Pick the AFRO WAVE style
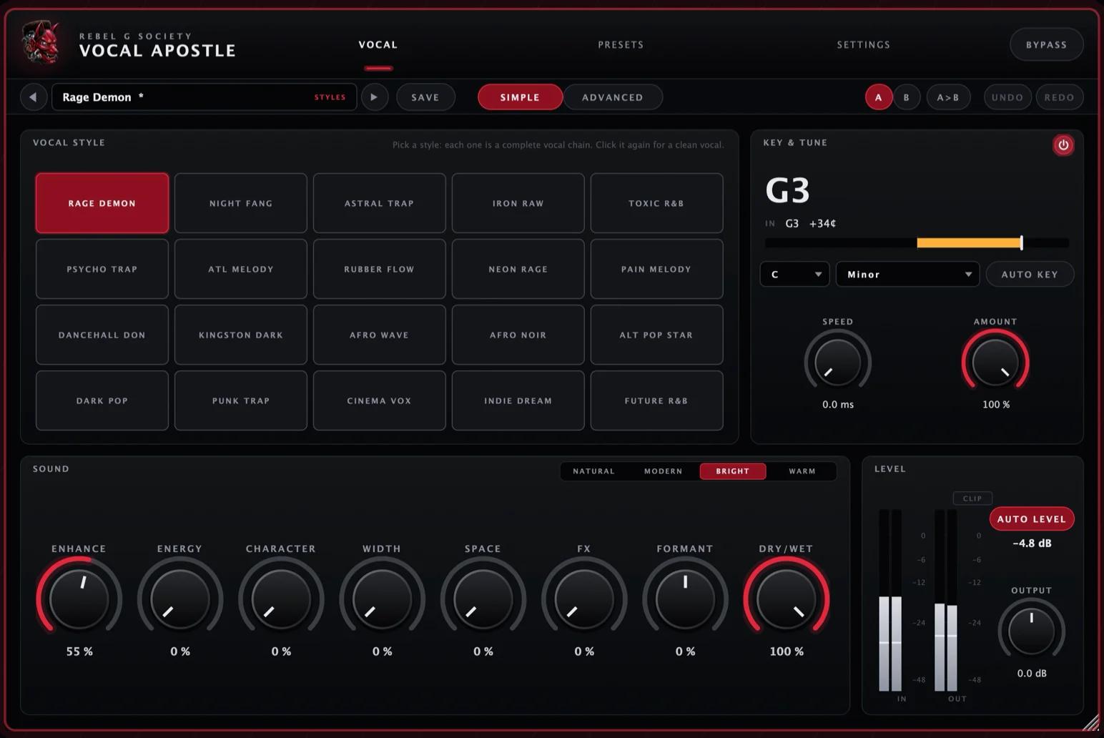Viewport: 1104px width, 738px height. click(x=379, y=335)
